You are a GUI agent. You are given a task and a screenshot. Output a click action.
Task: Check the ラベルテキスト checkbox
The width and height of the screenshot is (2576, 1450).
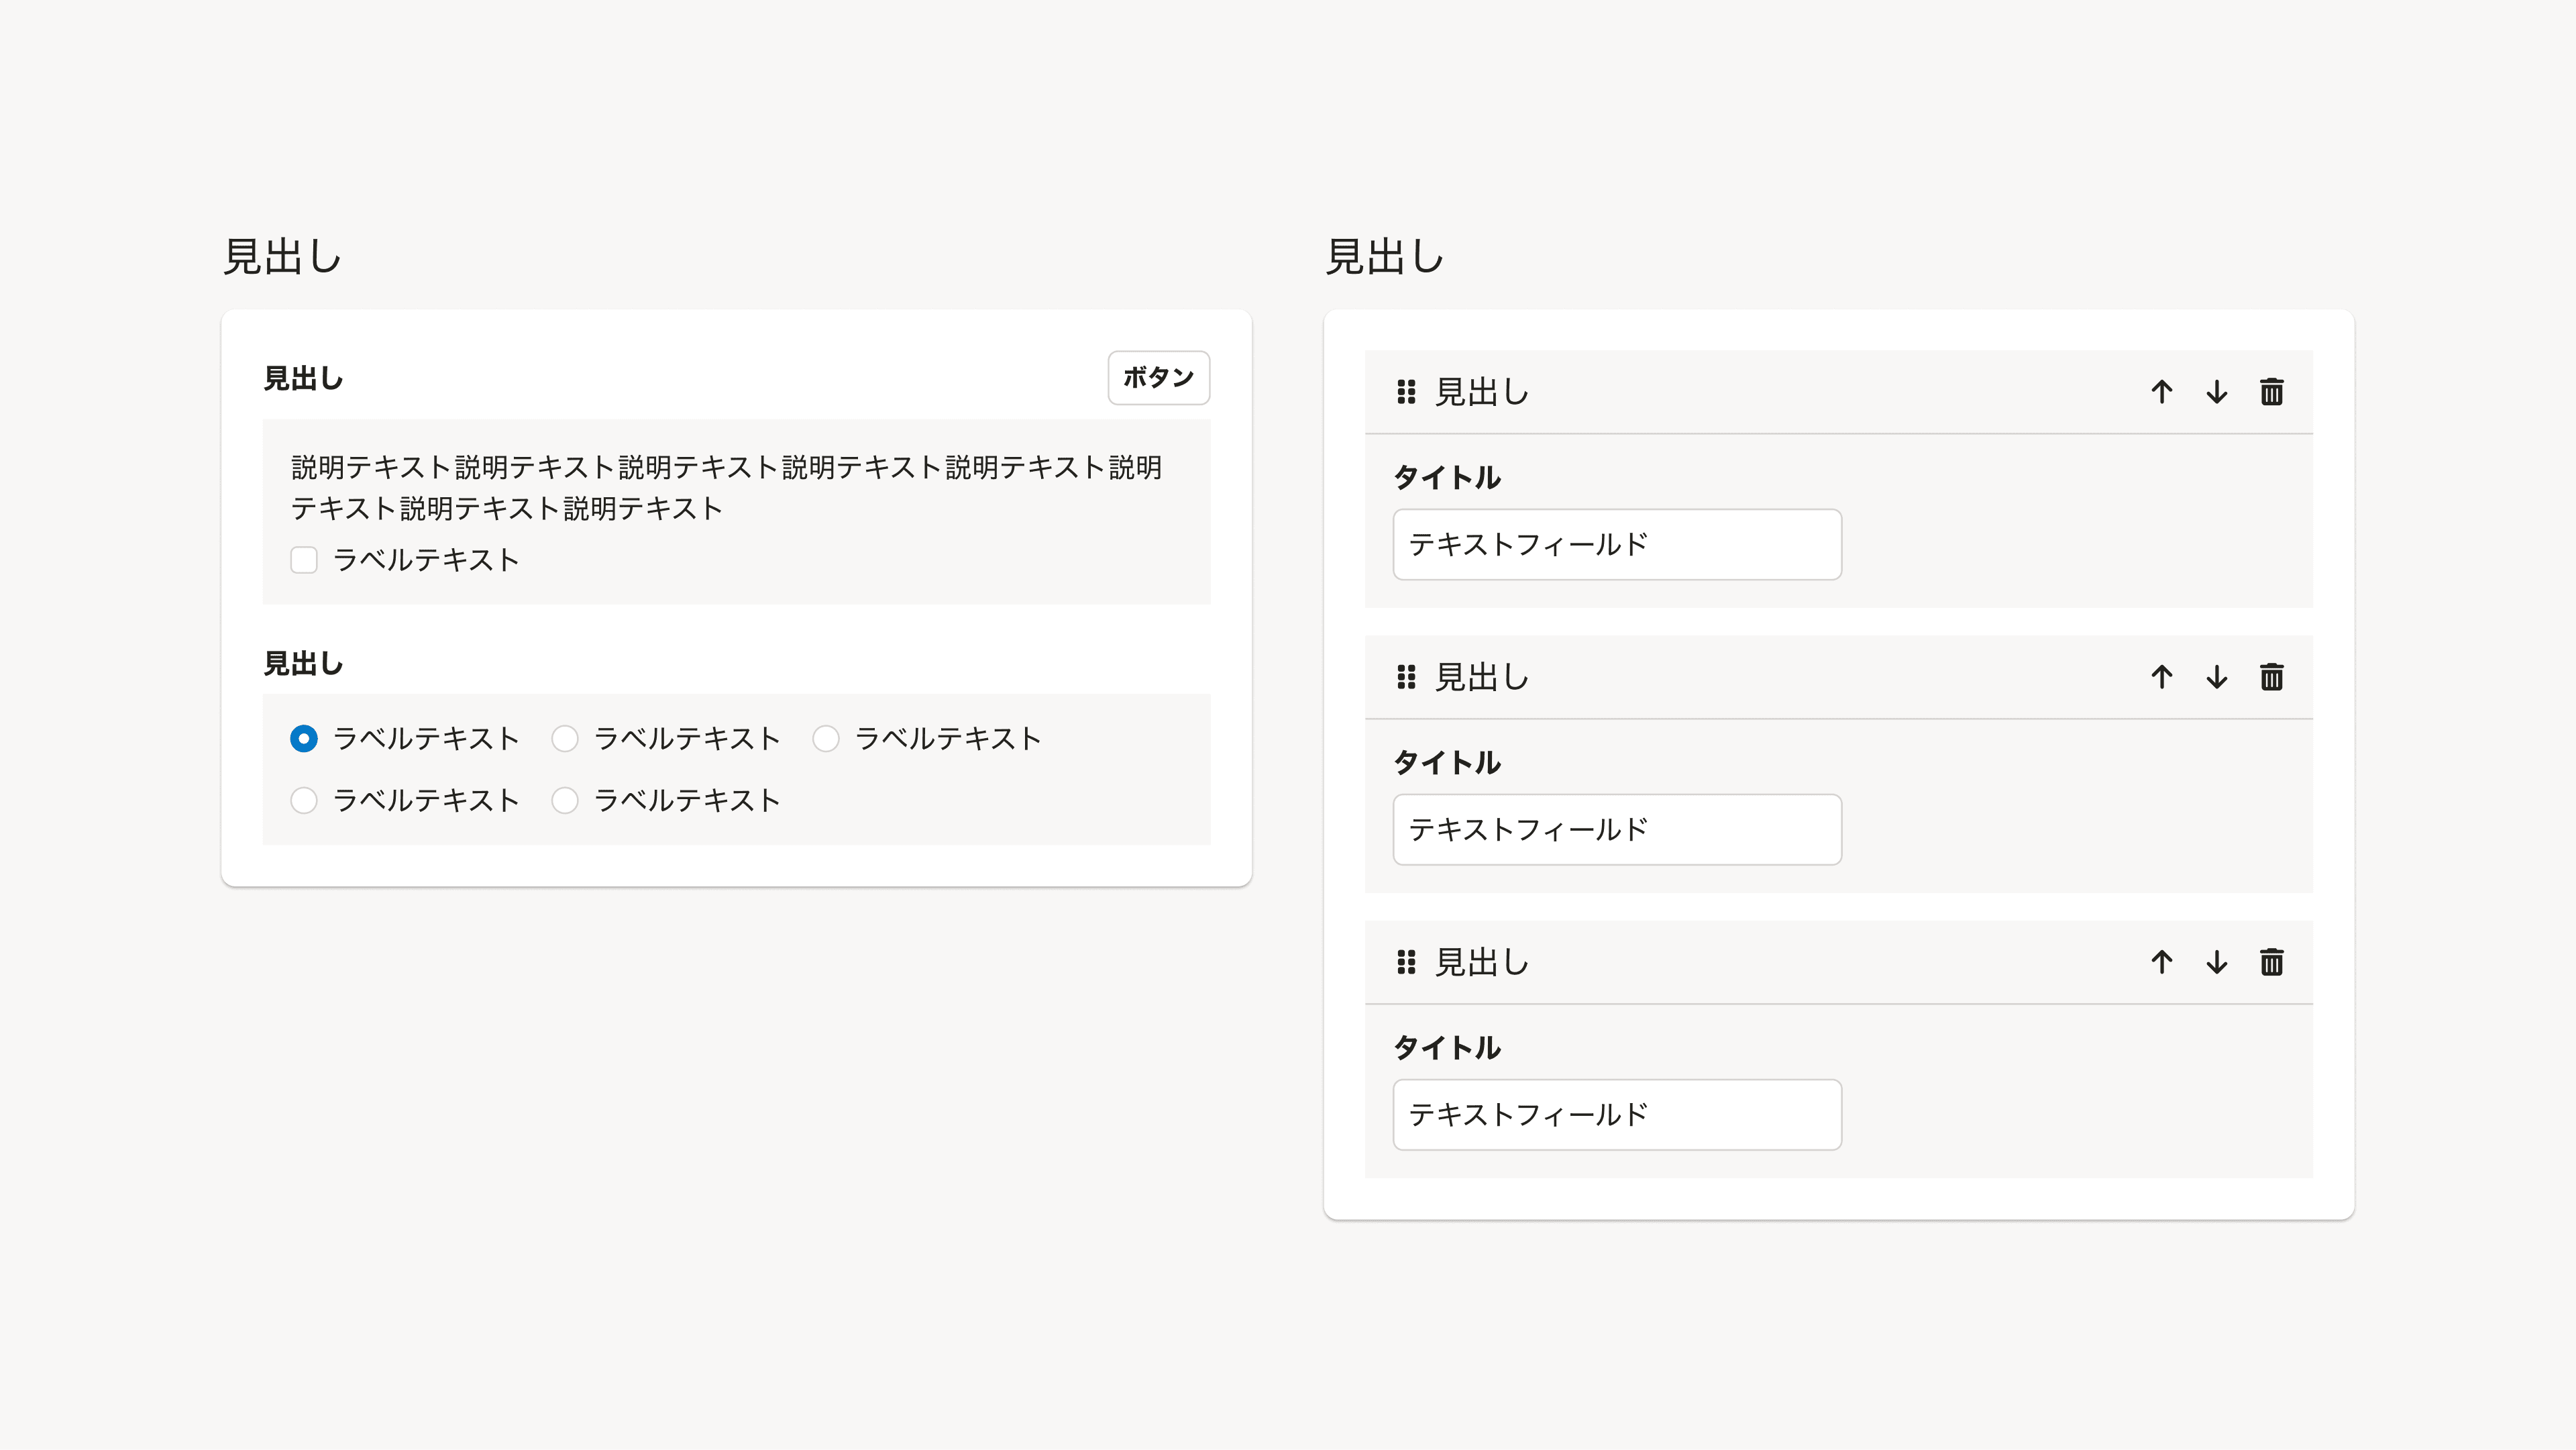[304, 560]
